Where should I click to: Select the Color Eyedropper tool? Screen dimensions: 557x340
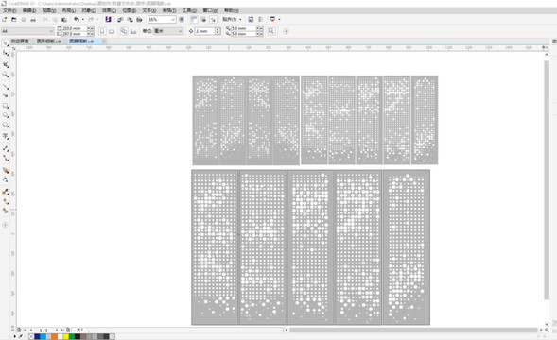pyautogui.click(x=6, y=192)
